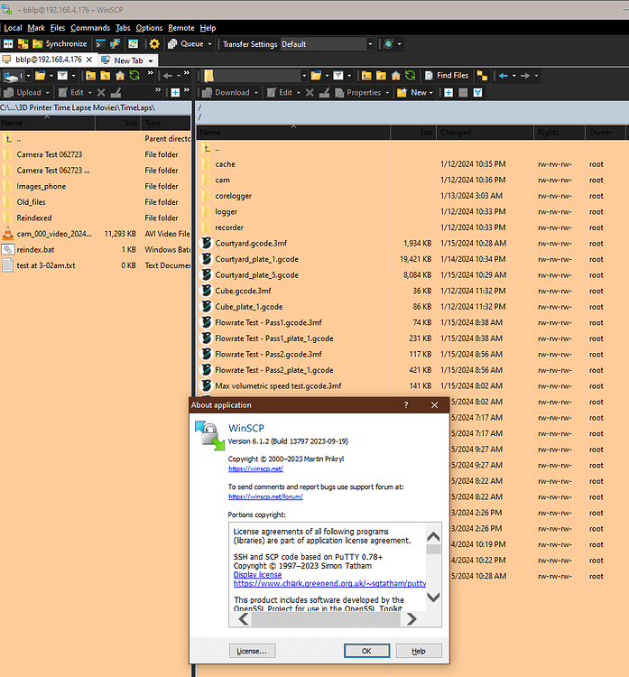
Task: Open session in PuTTY icon
Action: [115, 44]
